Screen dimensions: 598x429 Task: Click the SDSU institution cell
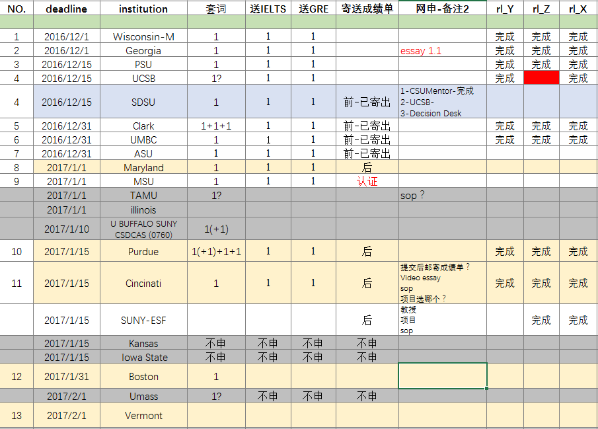point(143,102)
